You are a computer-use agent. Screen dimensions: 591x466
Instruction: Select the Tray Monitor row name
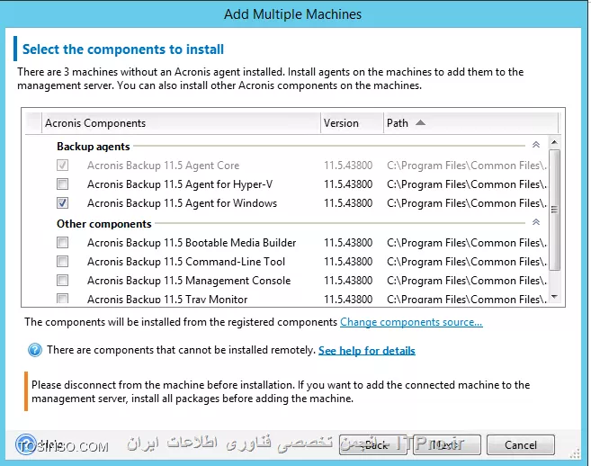click(x=167, y=299)
